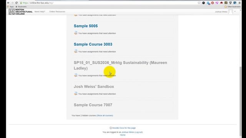Open the Sample 5005 course

tap(86, 26)
